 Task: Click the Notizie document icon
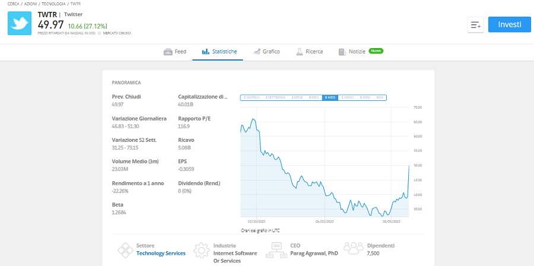point(342,52)
